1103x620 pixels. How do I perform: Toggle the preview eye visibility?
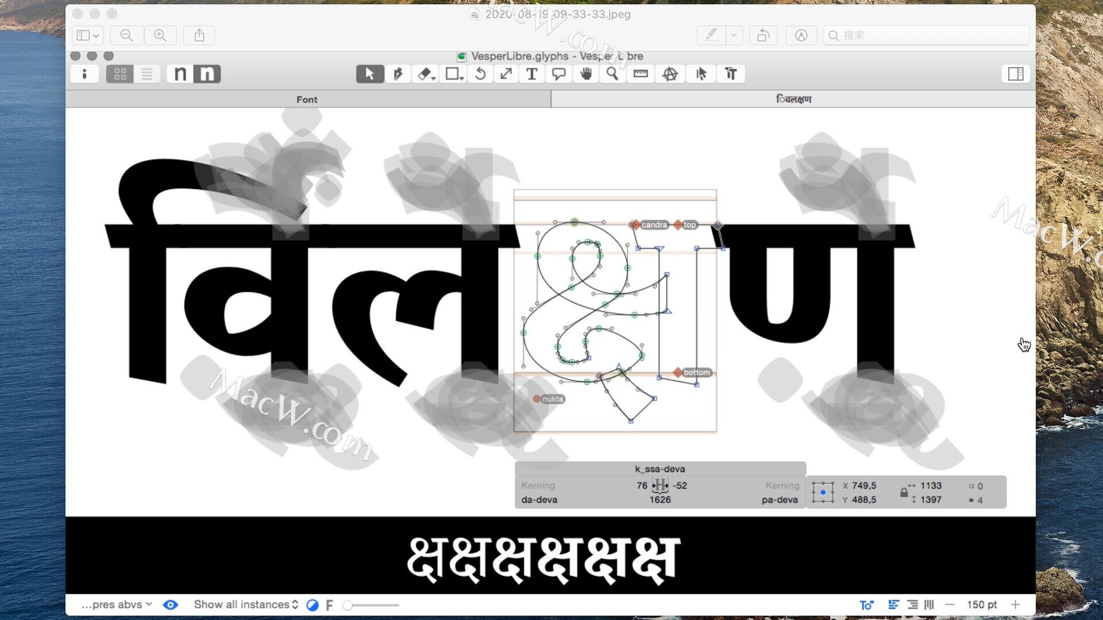point(170,604)
